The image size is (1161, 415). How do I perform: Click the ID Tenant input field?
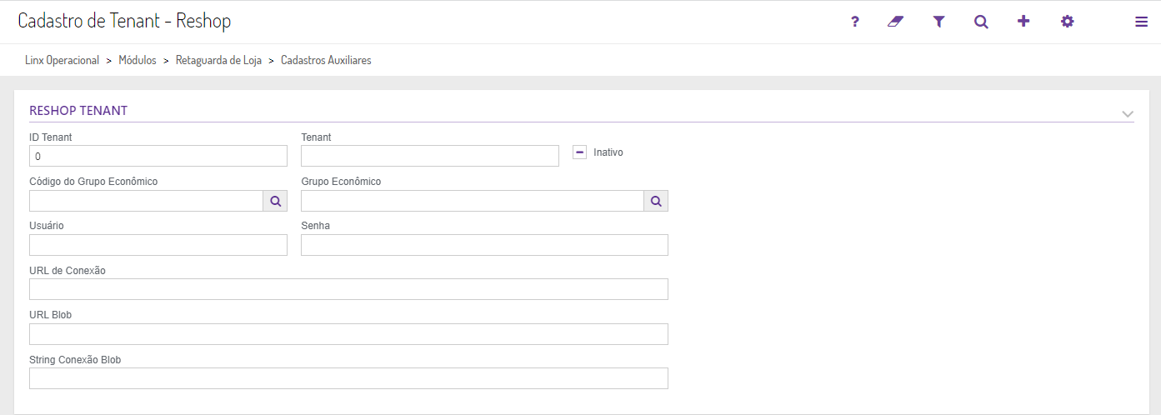tap(158, 156)
